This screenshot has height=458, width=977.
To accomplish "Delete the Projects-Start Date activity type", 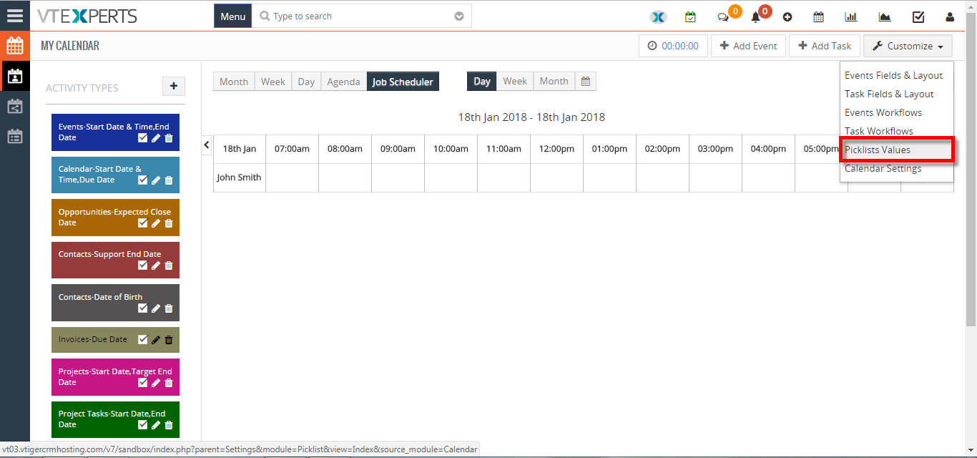I will pos(169,383).
